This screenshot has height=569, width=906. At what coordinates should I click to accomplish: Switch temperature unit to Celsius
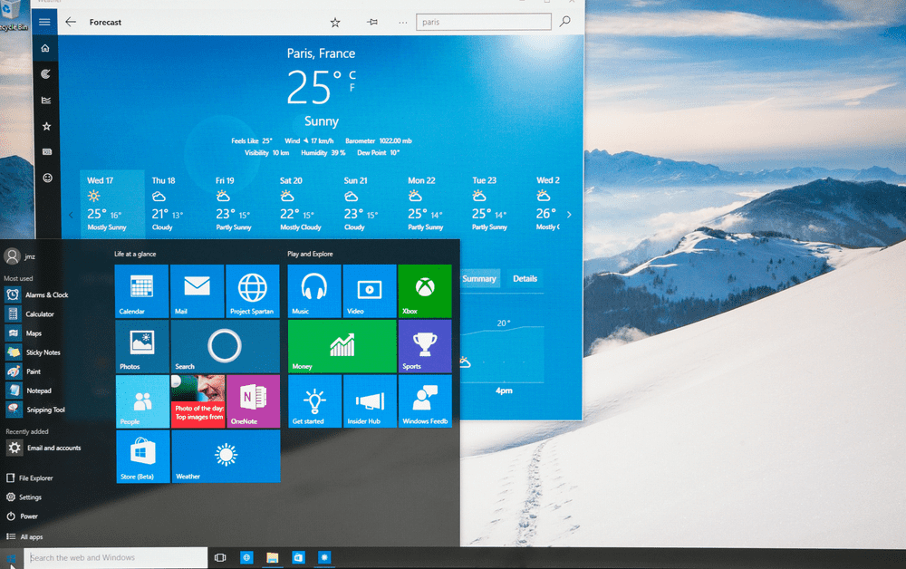tap(352, 75)
